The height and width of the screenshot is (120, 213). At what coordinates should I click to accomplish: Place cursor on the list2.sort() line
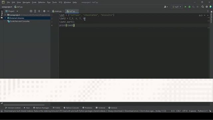point(67,22)
